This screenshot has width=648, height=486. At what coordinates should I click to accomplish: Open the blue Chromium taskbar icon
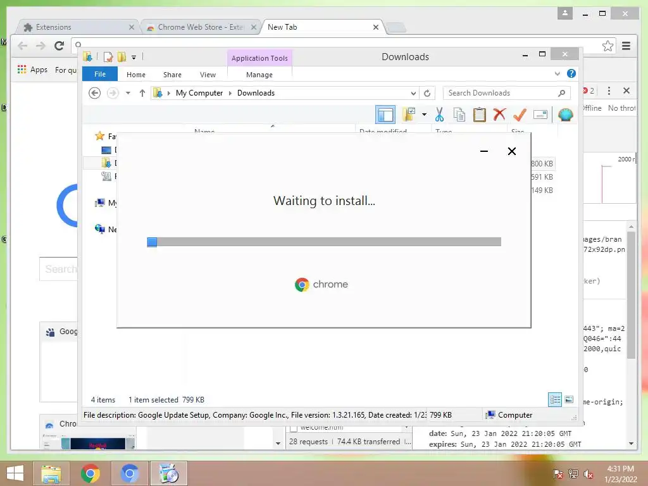[x=129, y=473]
